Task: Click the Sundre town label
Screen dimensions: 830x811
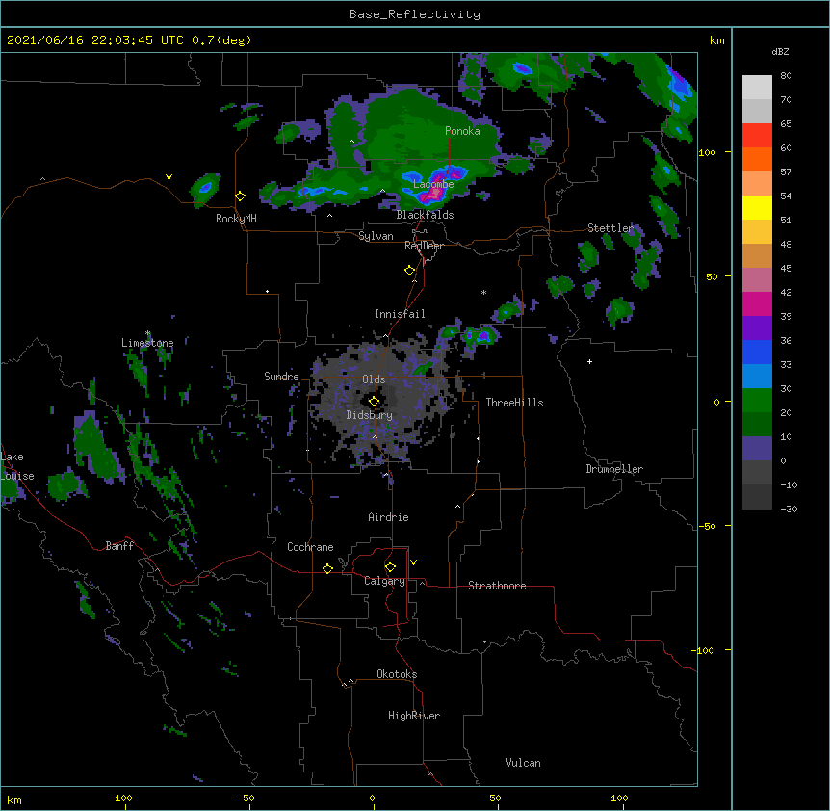Action: click(281, 377)
